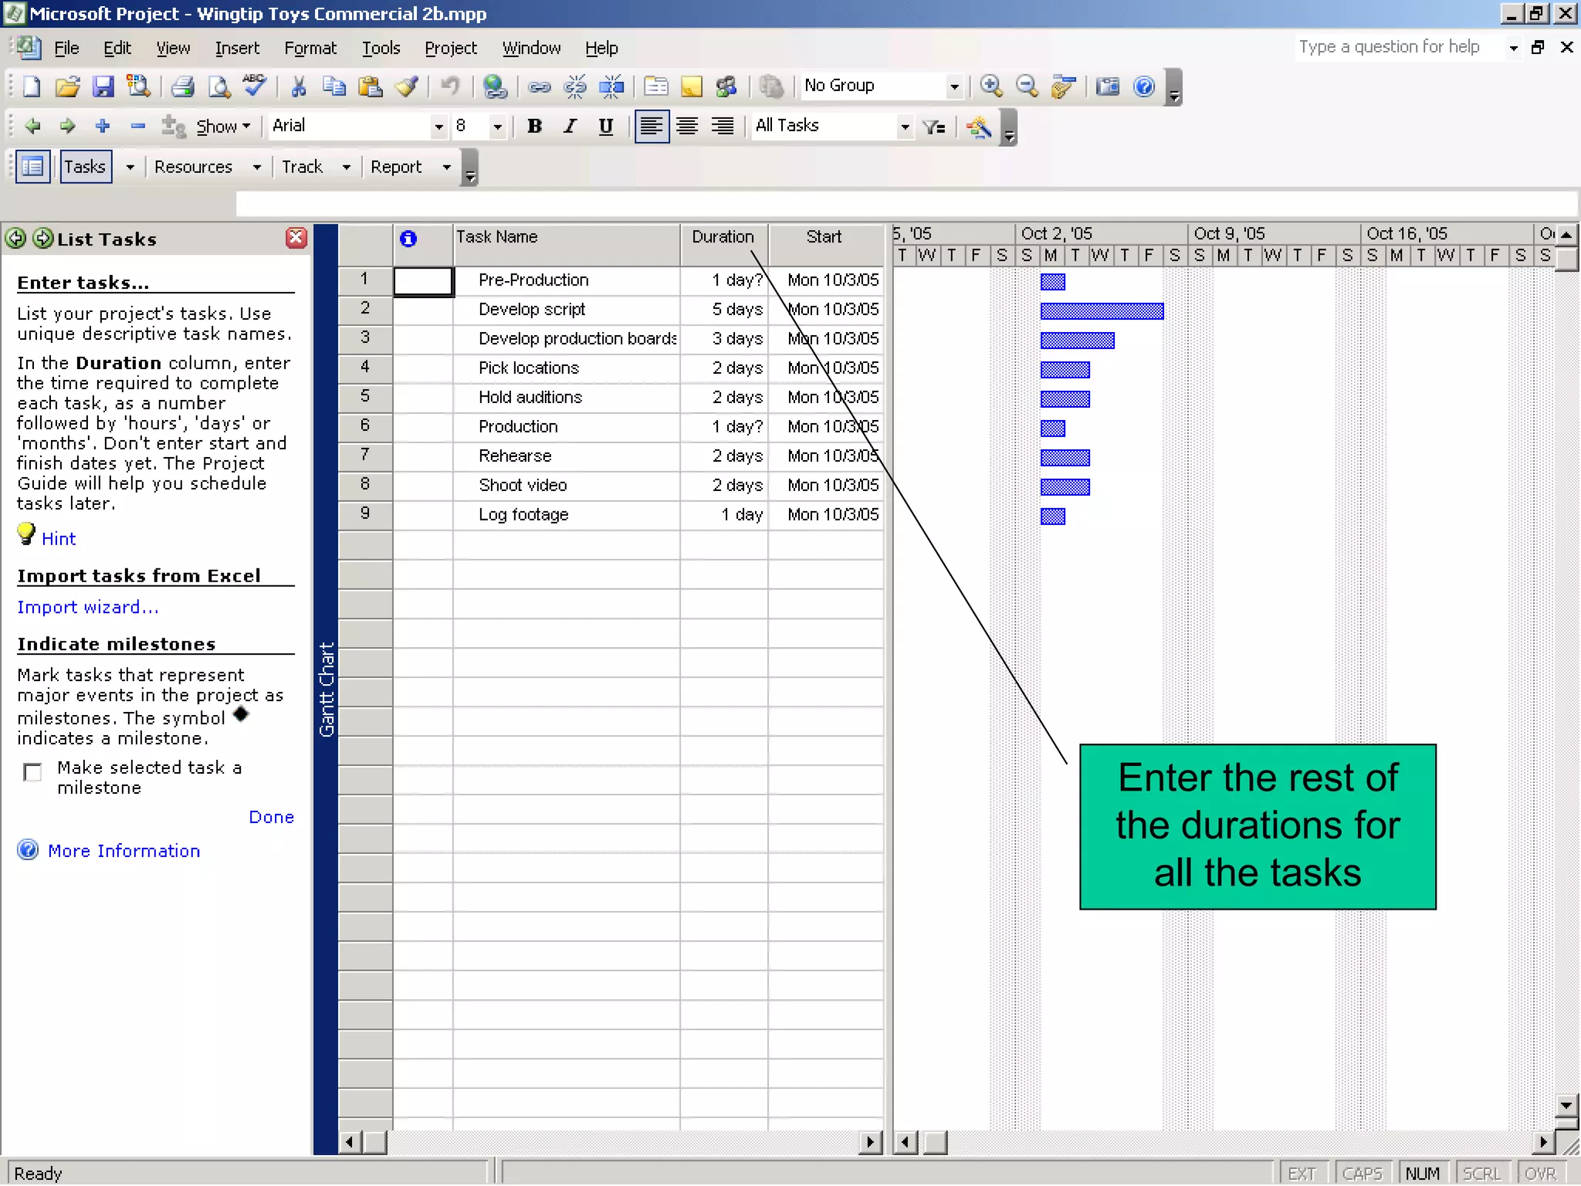Click the Copy icon
Image resolution: width=1581 pixels, height=1186 pixels.
tap(334, 86)
